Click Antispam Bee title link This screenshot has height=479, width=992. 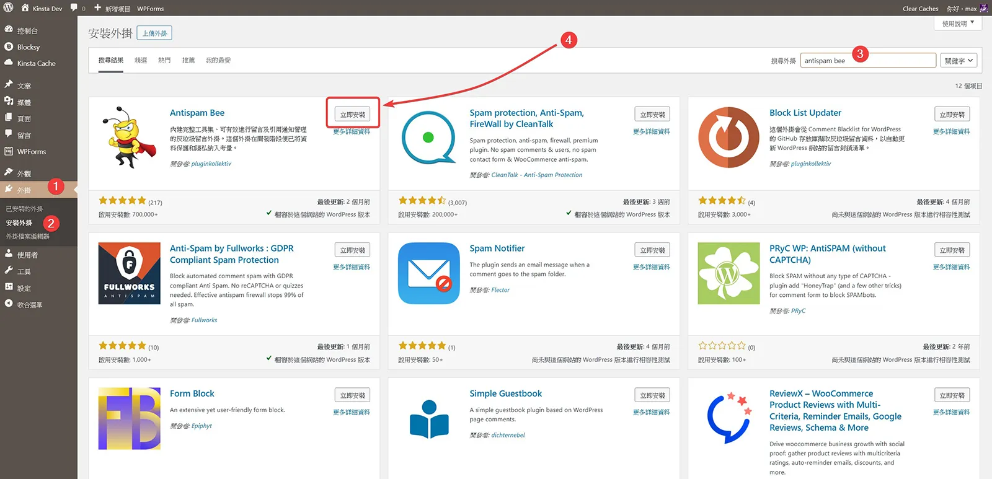click(197, 113)
